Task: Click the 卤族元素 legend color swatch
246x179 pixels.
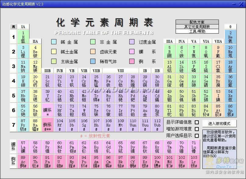Action: click(x=93, y=52)
